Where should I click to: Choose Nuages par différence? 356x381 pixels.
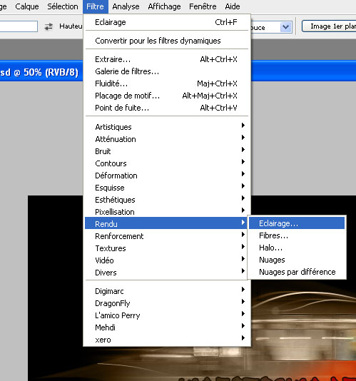tap(297, 272)
